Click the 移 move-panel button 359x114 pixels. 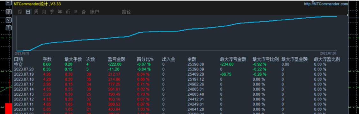[9, 12]
